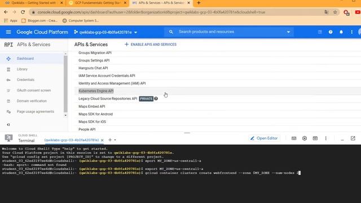This screenshot has width=361, height=203.
Task: Open Identity and Access Management API
Action: pyautogui.click(x=112, y=83)
